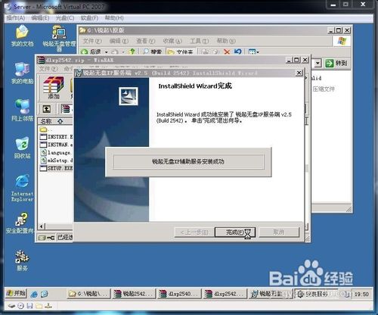The image size is (378, 315).
Task: Click WinRAR 添加 add toolbar icon
Action: click(54, 88)
